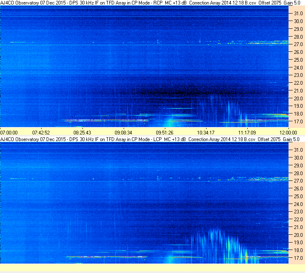Click inside the LCP spectrogram plot
Screen dimensions: 305x273
tap(144, 203)
